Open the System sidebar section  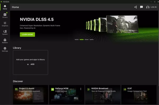(x=5, y=32)
